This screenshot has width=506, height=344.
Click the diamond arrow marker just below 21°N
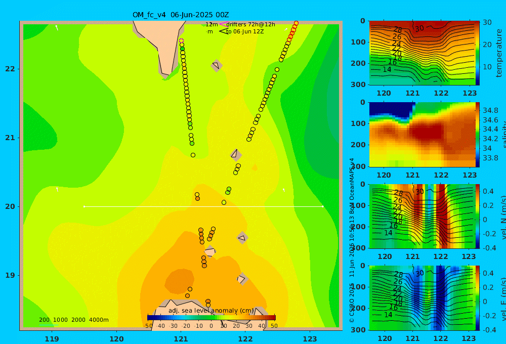click(236, 155)
